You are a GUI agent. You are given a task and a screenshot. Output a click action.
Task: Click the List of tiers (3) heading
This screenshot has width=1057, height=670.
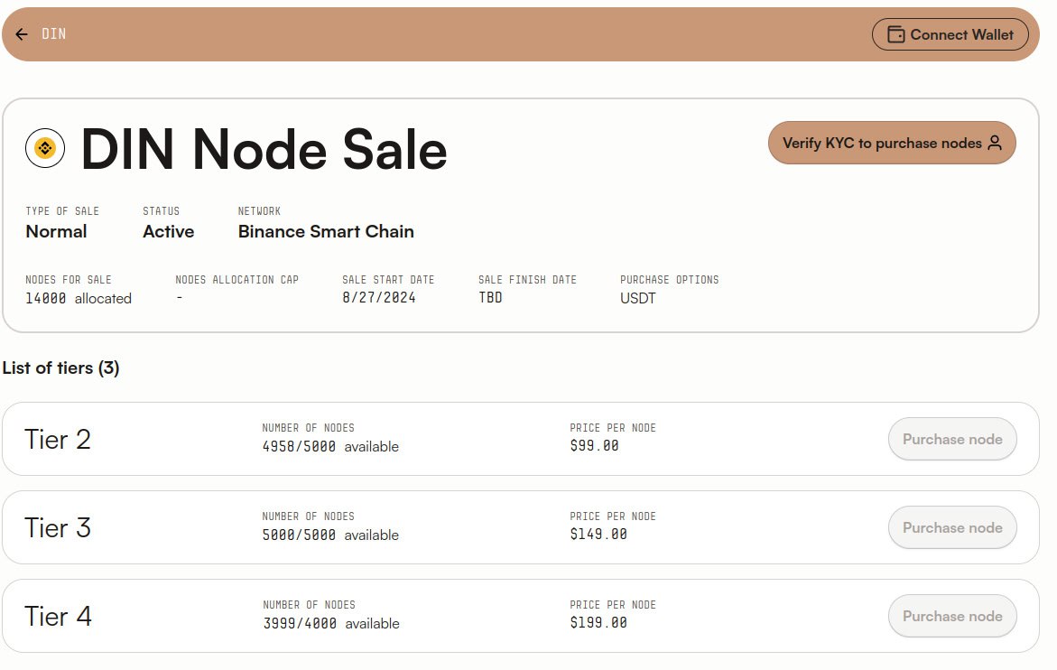coord(60,368)
